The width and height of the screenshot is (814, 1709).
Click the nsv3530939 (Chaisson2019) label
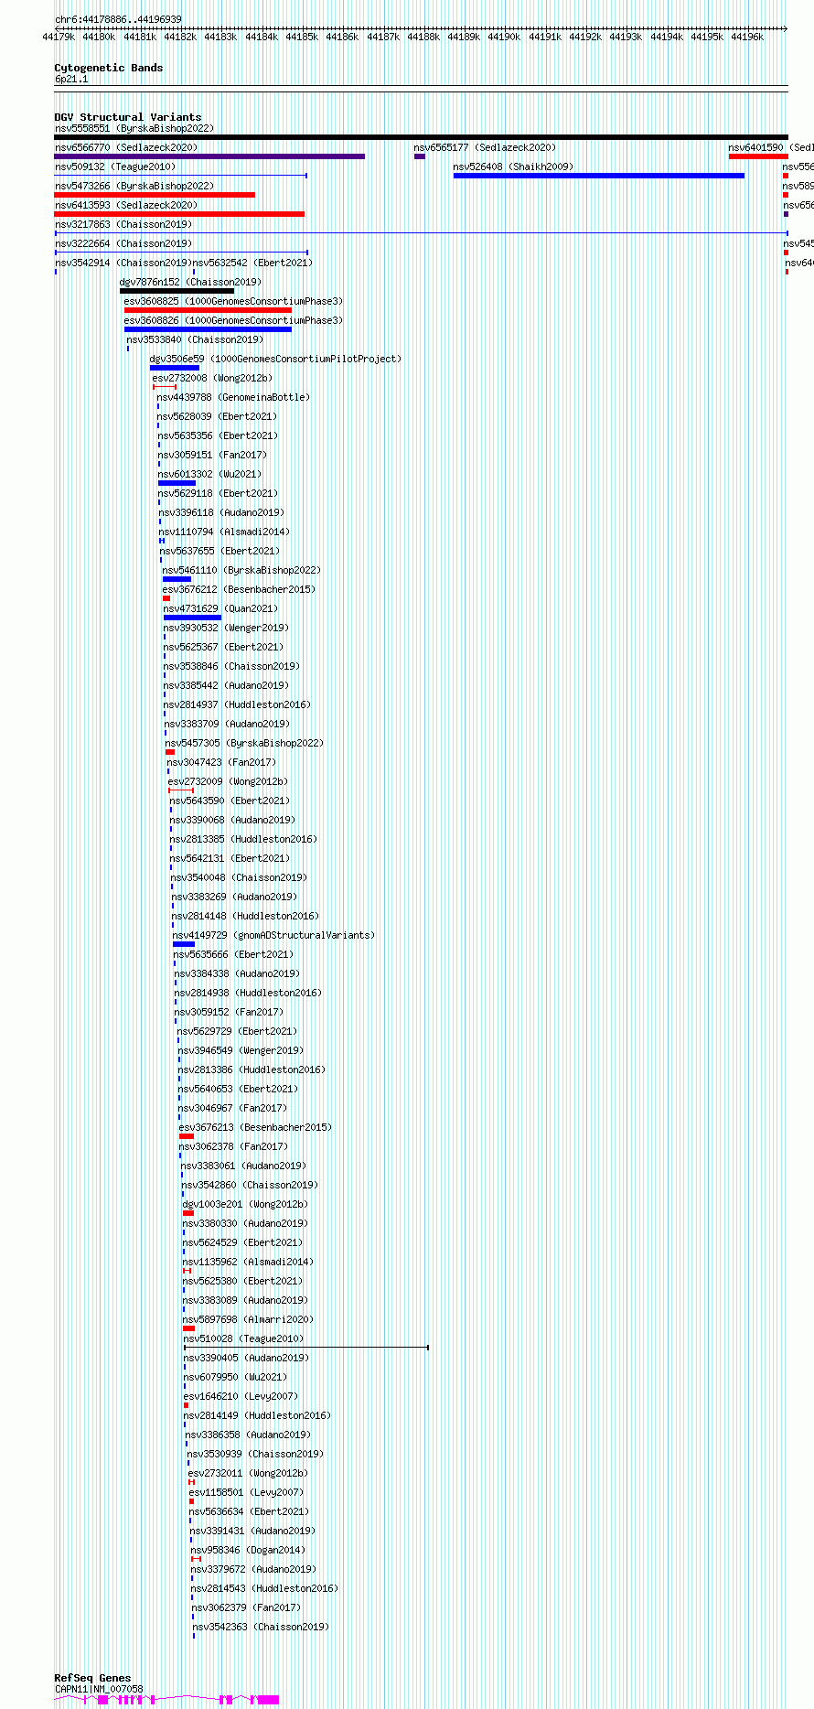tap(254, 1454)
